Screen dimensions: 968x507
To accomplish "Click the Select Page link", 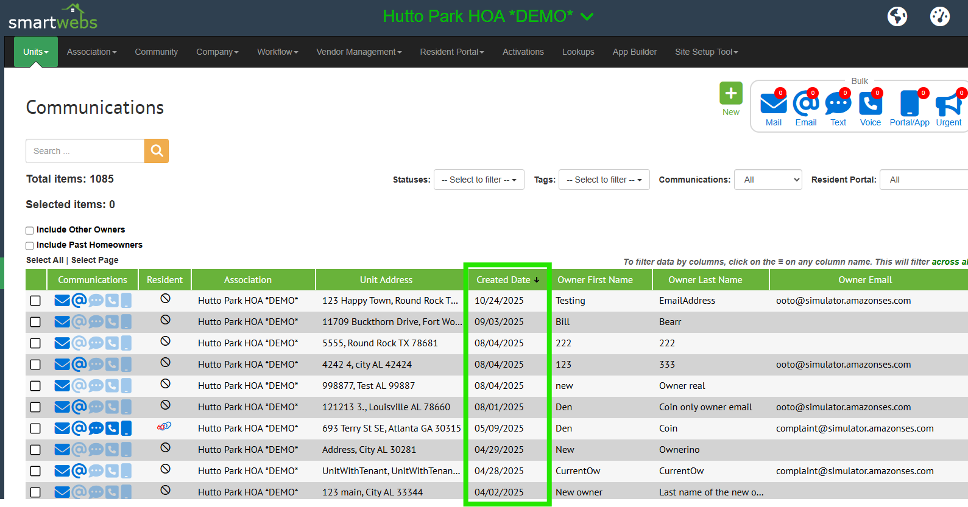I will click(95, 260).
